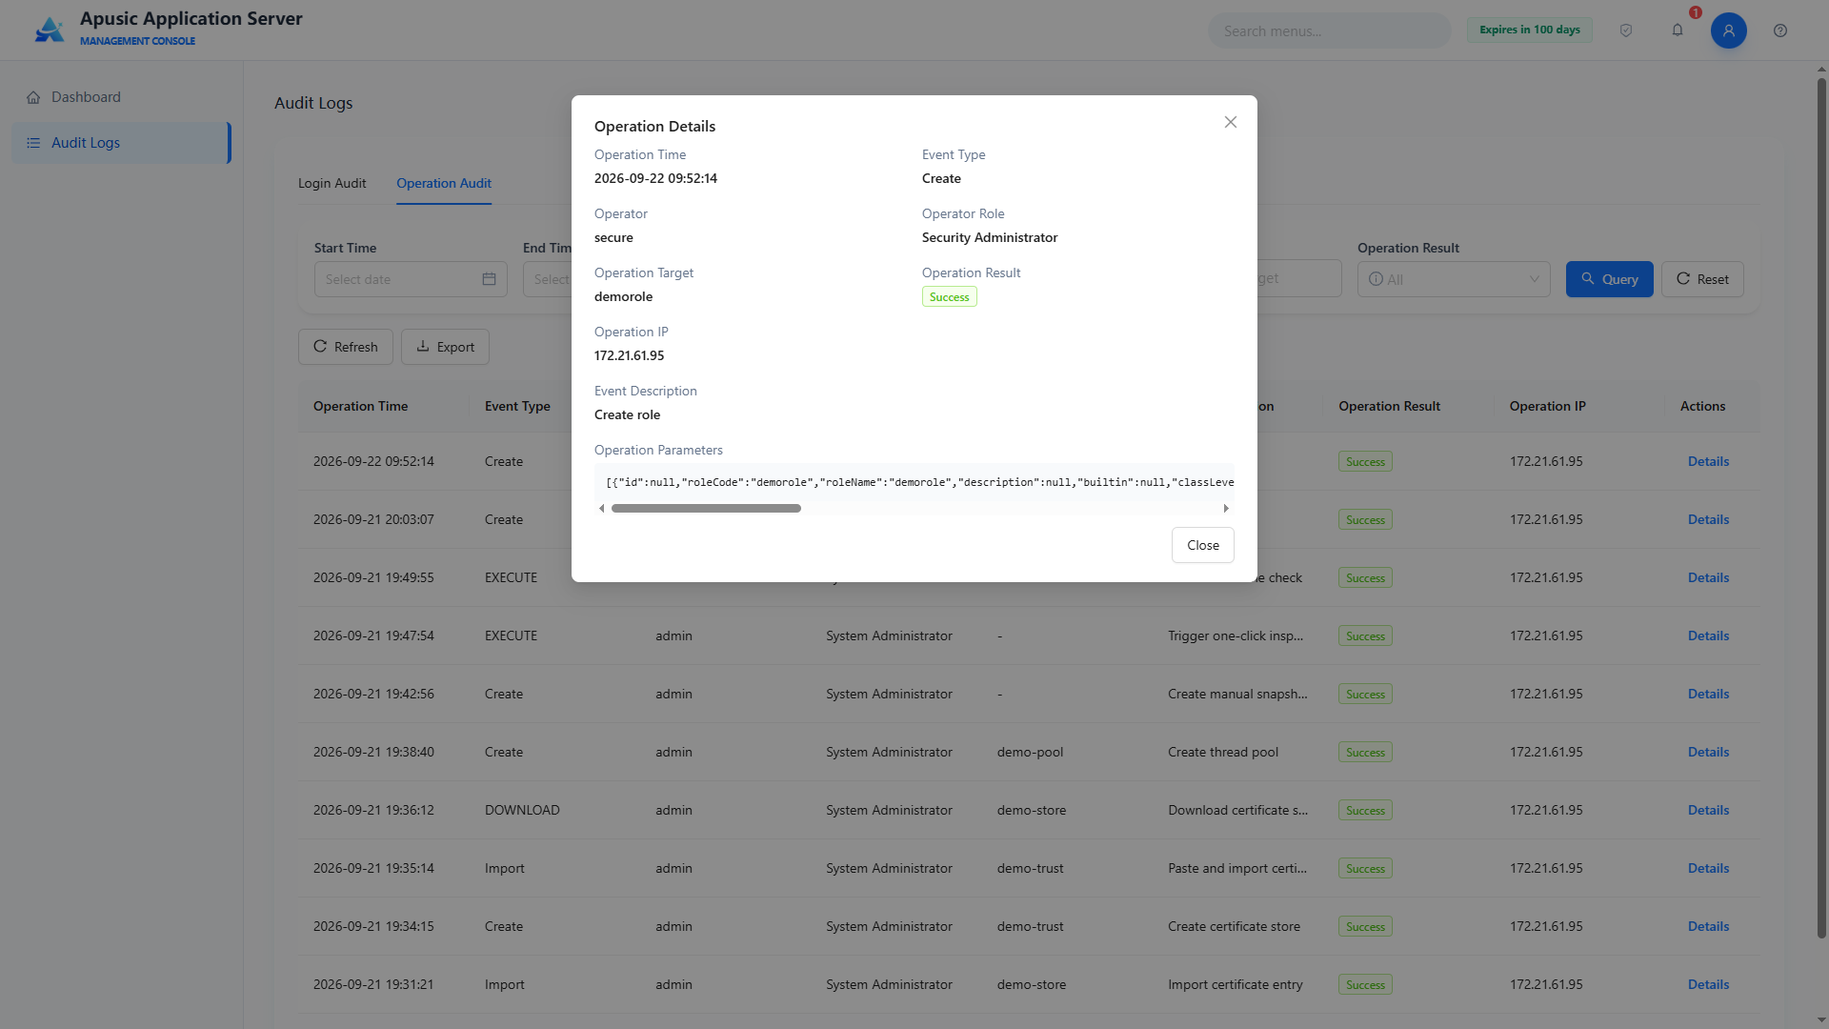Click the Export download icon
The image size is (1829, 1029).
point(423,347)
